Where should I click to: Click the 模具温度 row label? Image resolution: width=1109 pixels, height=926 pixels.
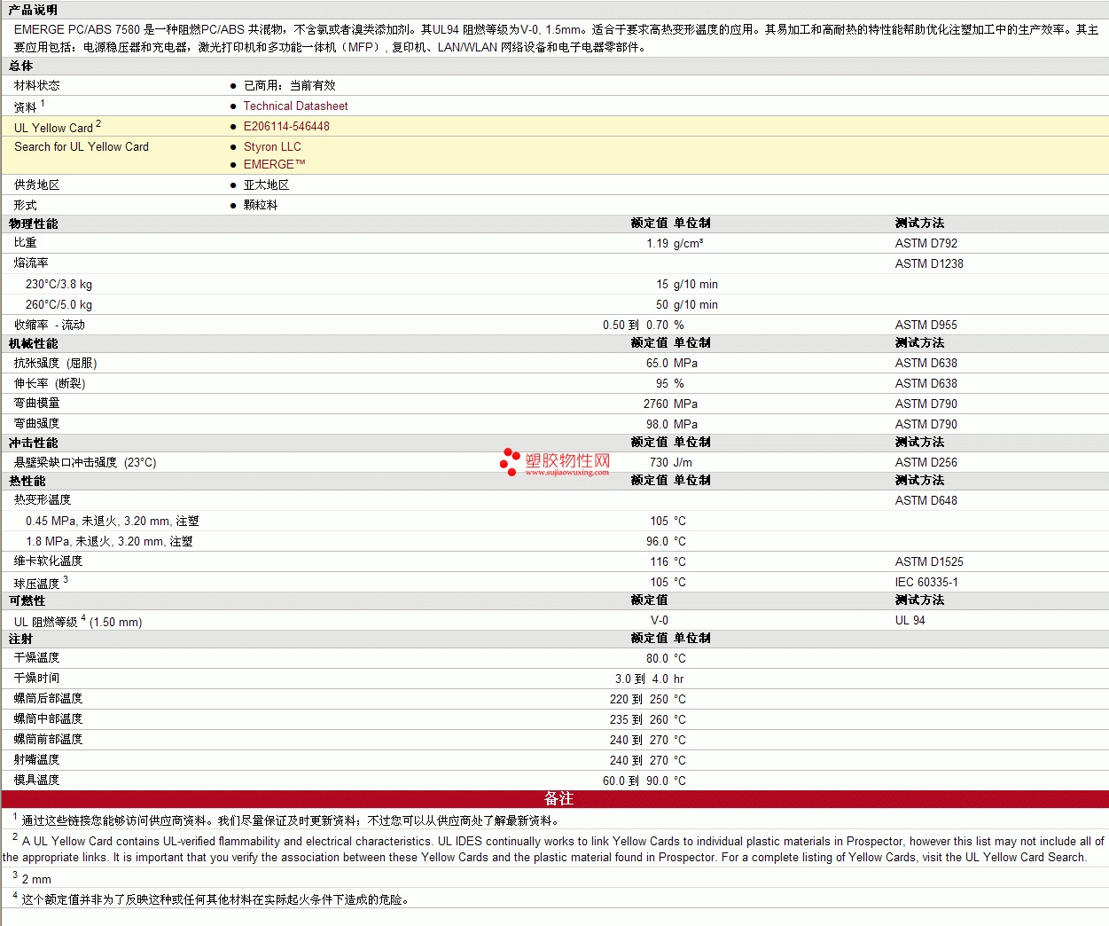point(36,780)
